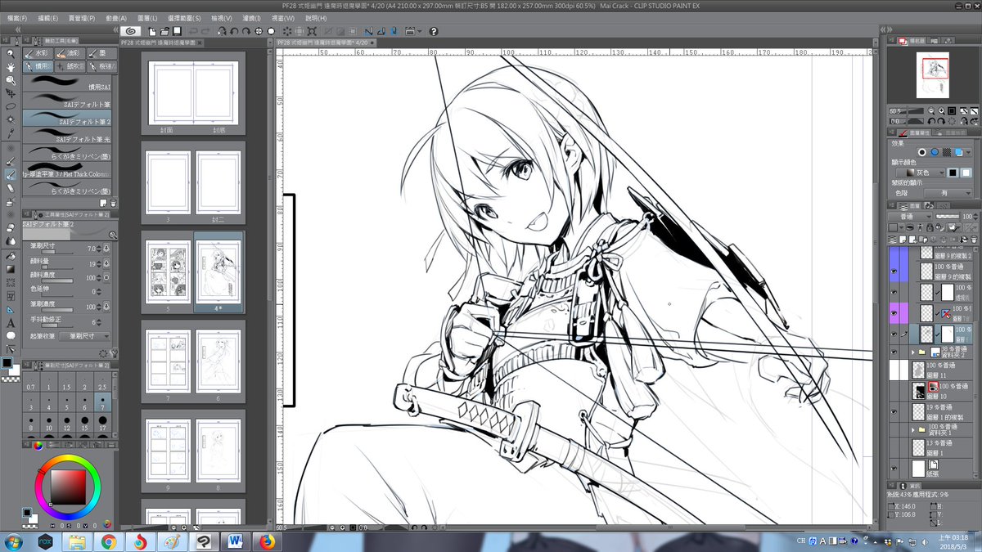This screenshot has width=982, height=552.
Task: Toggle visibility of the purple-marked layer
Action: tap(894, 312)
